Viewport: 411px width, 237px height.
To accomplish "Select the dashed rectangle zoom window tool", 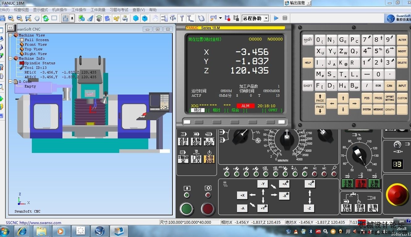I will point(54,18).
